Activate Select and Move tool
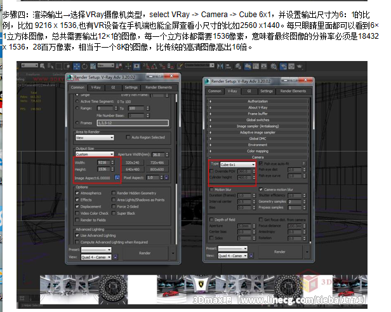The image size is (391, 312). [77, 66]
